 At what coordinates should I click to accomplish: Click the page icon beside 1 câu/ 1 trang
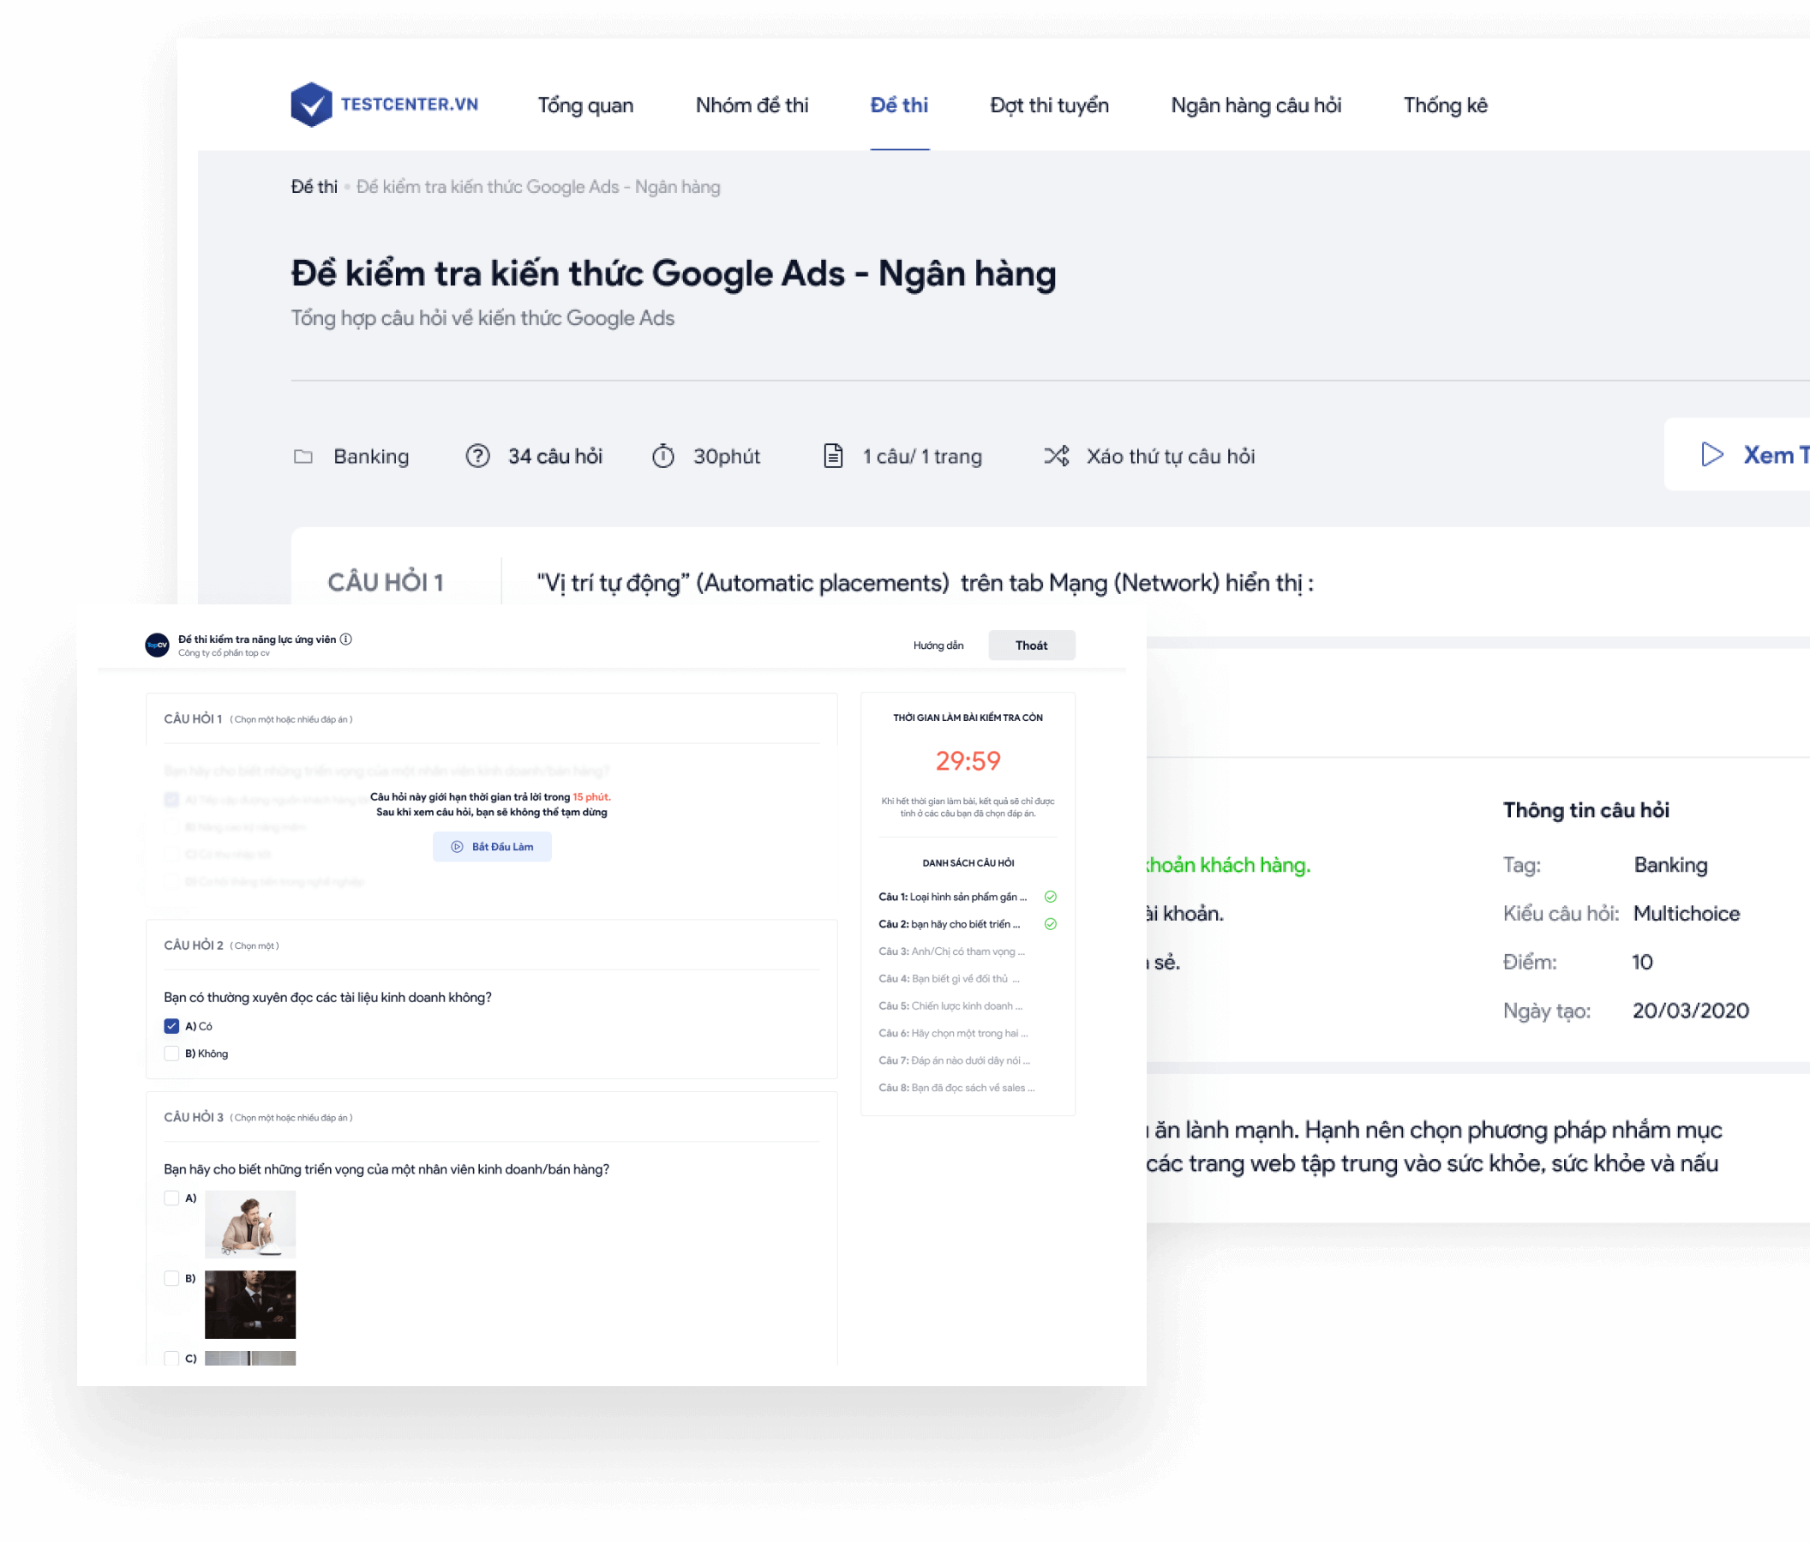833,456
